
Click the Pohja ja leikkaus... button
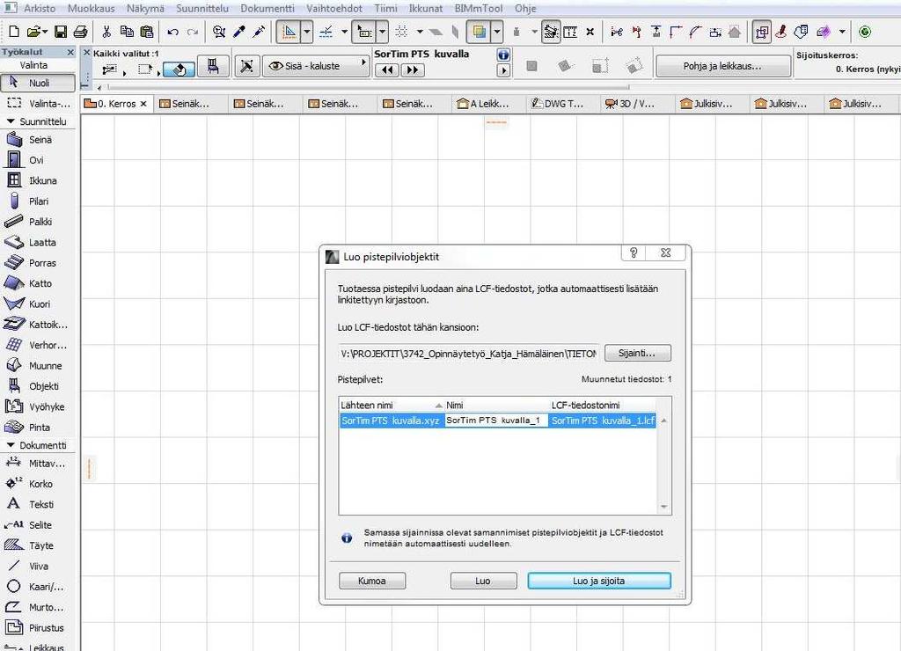tap(722, 66)
